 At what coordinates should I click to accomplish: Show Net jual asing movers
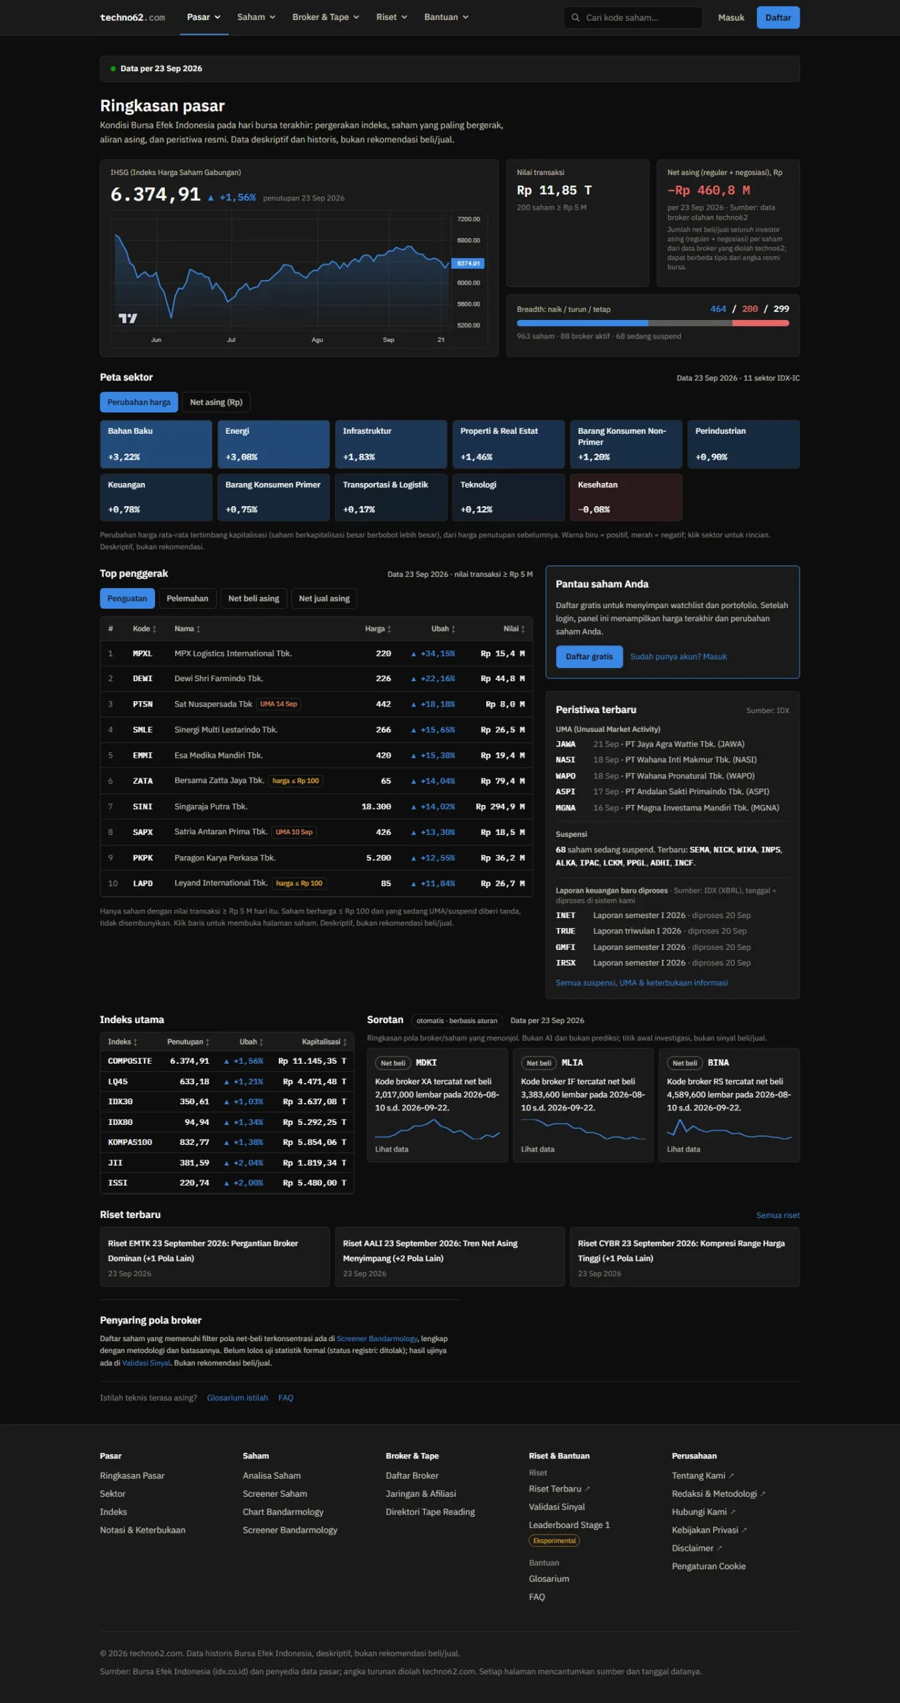[x=324, y=598]
